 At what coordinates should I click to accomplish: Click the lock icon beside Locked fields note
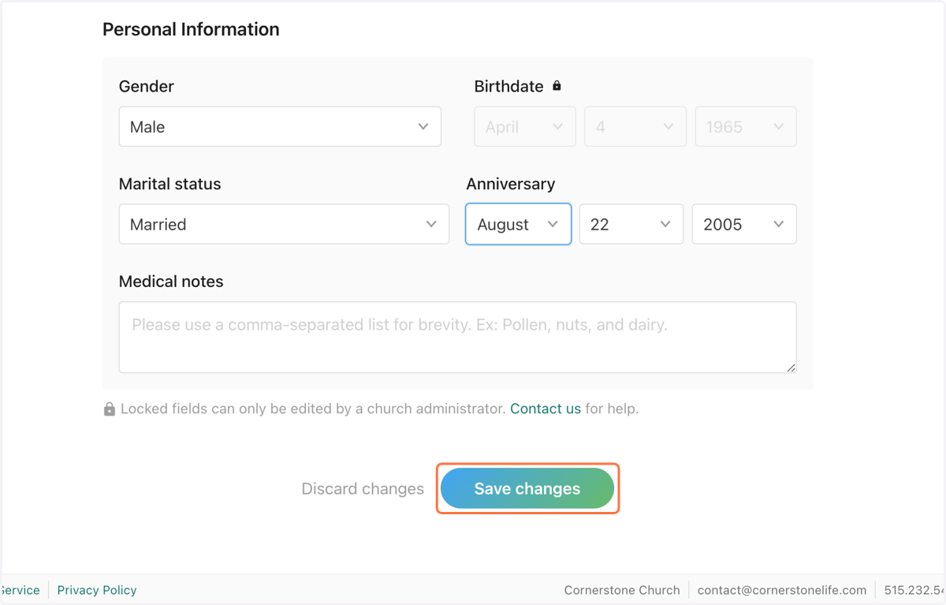pos(110,409)
